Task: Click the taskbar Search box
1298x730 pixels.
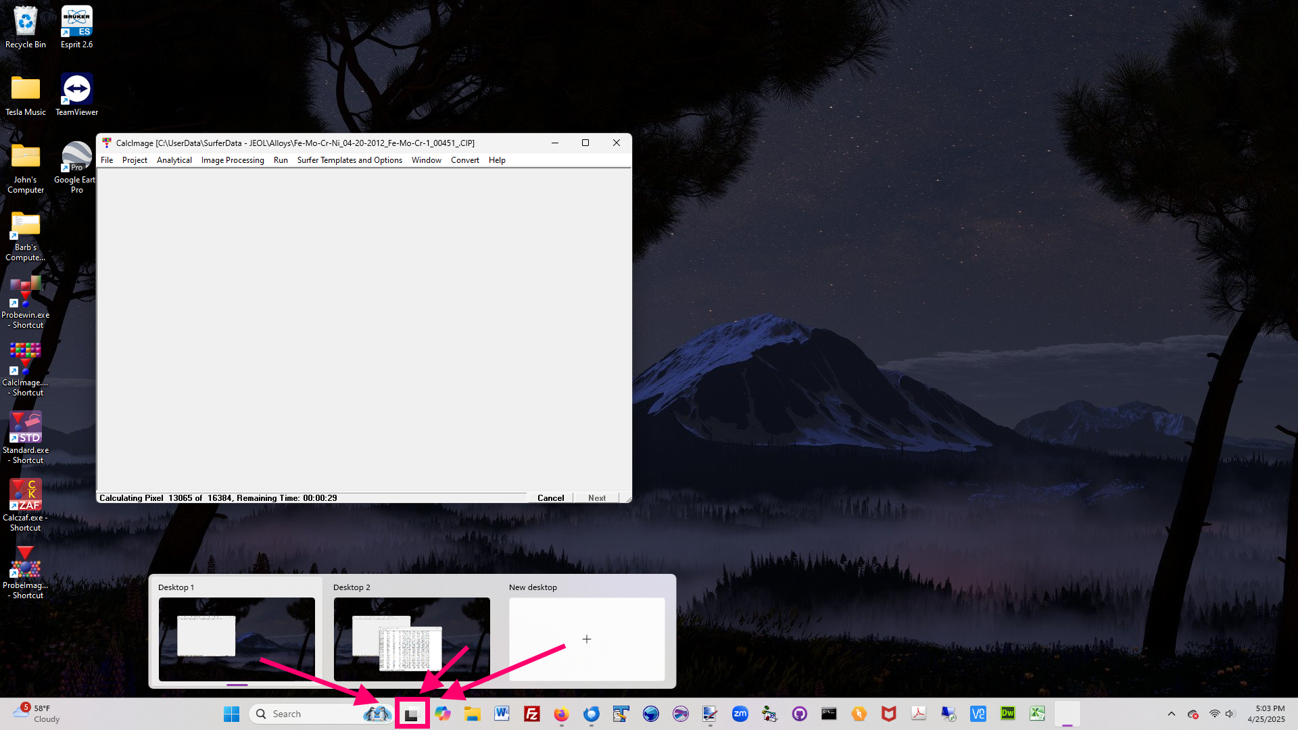Action: pos(311,714)
